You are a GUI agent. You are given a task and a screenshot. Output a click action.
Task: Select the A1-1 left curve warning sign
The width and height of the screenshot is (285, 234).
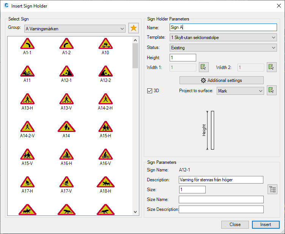click(27, 46)
